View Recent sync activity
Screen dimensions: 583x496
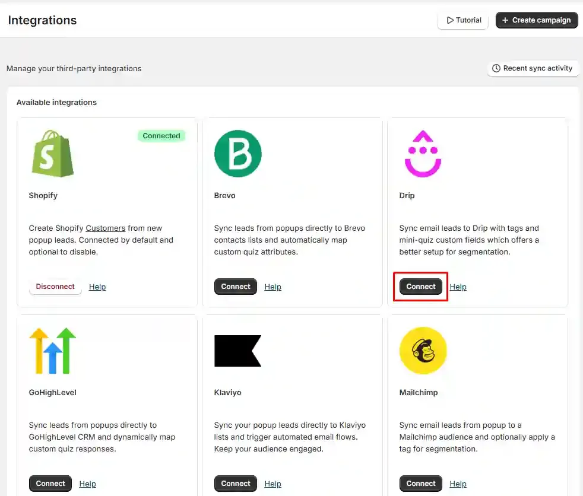(x=533, y=68)
